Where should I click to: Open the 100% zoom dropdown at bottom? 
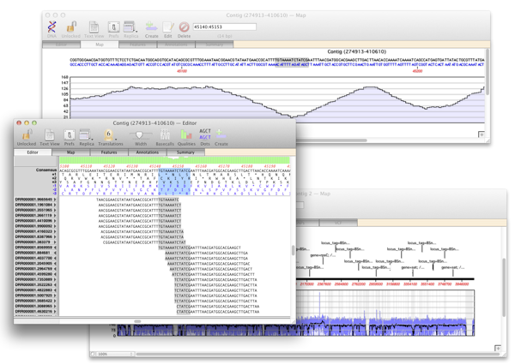click(x=114, y=354)
